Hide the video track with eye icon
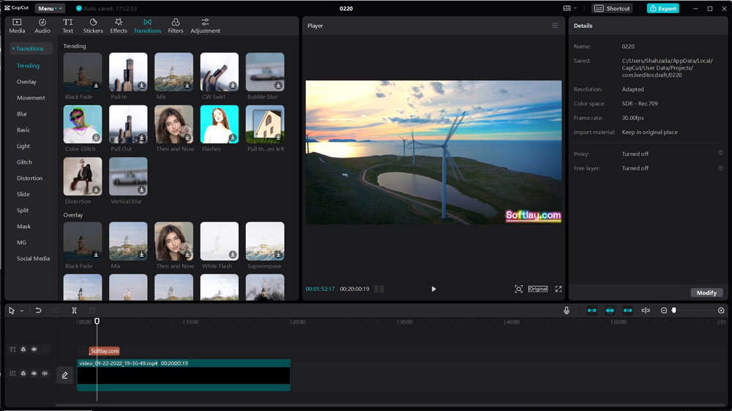The height and width of the screenshot is (411, 732). (x=34, y=373)
